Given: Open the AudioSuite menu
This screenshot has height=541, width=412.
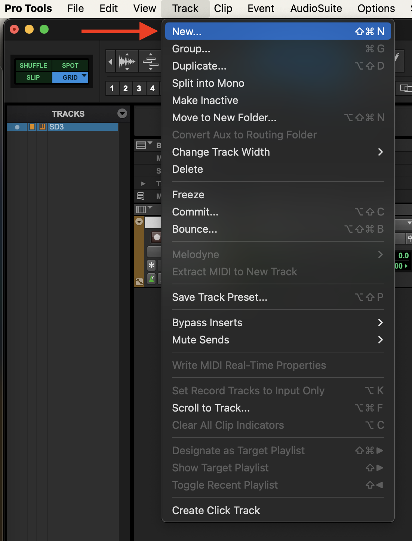Looking at the screenshot, I should click(x=316, y=8).
